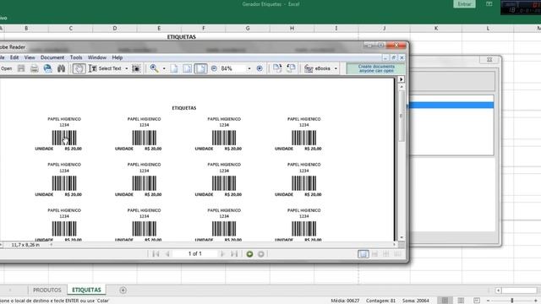Click the green Previous View button
Viewport: 541px width, 304px height.
click(249, 254)
